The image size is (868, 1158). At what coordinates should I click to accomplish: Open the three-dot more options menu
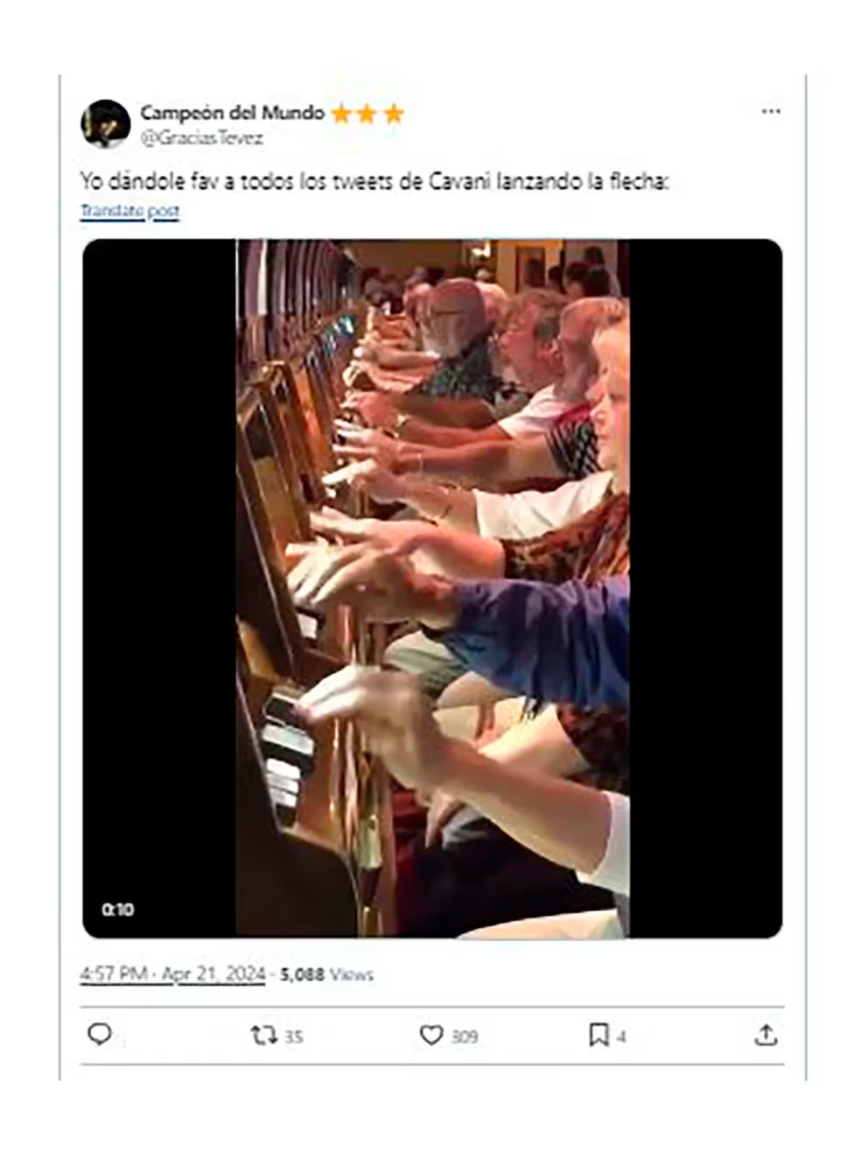[770, 111]
